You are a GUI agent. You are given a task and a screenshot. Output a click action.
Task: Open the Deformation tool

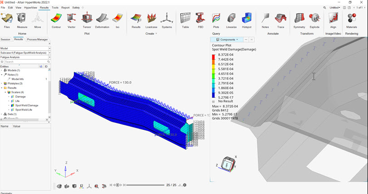click(102, 20)
